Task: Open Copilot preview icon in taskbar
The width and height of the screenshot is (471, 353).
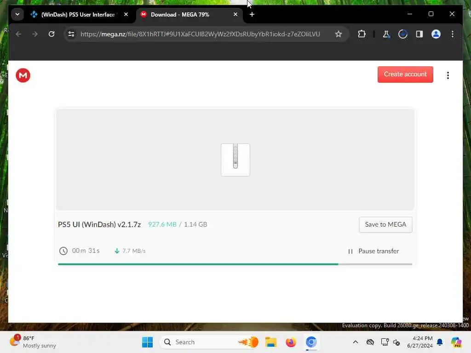Action: coord(456,342)
